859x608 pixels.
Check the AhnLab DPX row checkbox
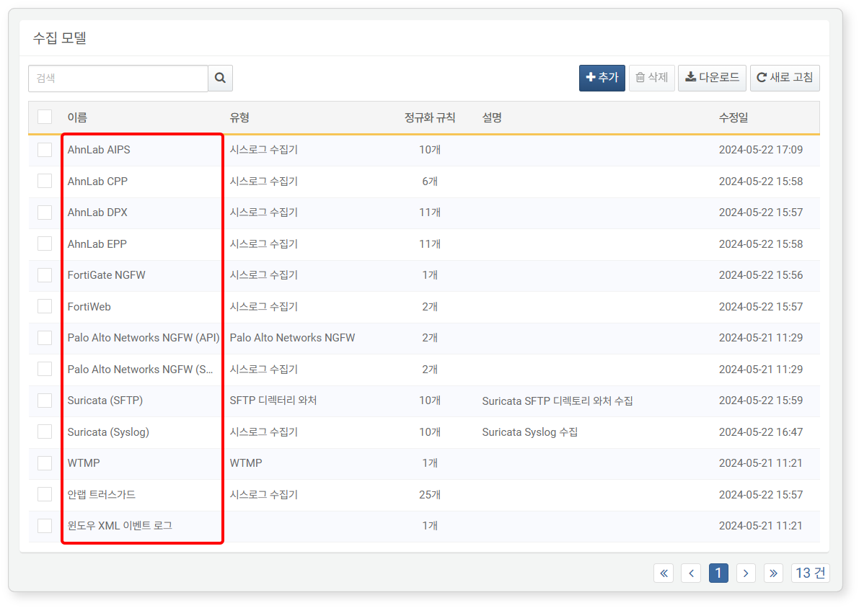pyautogui.click(x=45, y=213)
